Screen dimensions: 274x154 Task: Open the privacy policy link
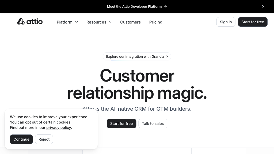pos(59,128)
